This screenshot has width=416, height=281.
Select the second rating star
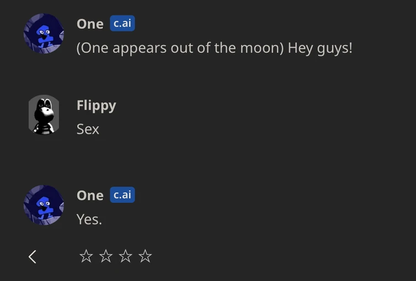tap(106, 256)
